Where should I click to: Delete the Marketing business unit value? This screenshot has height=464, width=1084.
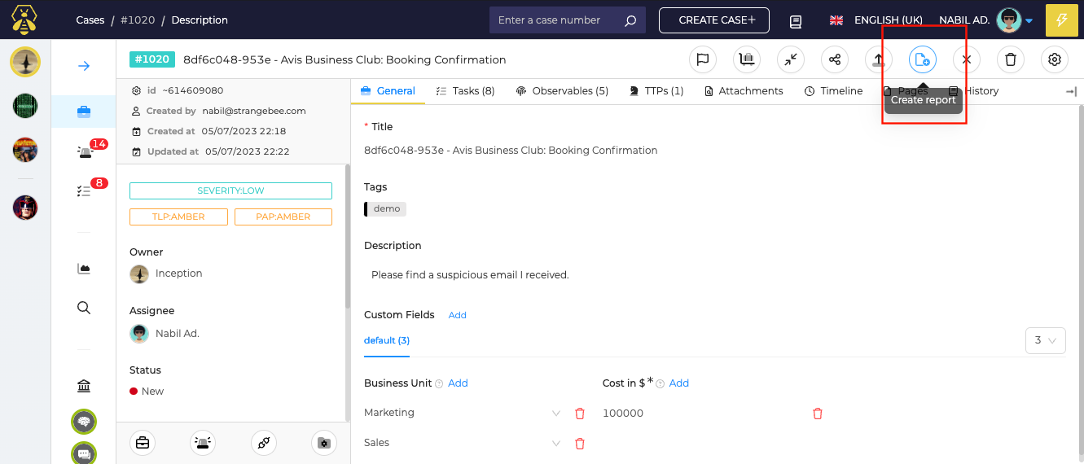pyautogui.click(x=580, y=414)
